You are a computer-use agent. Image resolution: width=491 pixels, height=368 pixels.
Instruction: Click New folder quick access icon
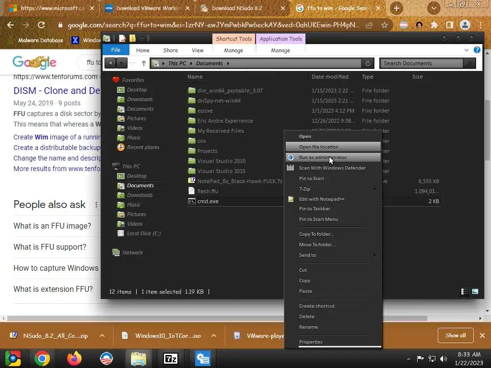132,38
